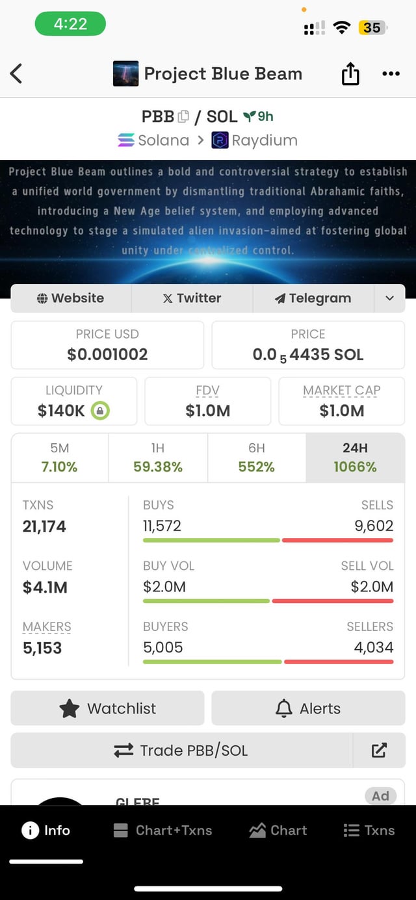Switch to the Chart+Txns tab

162,830
